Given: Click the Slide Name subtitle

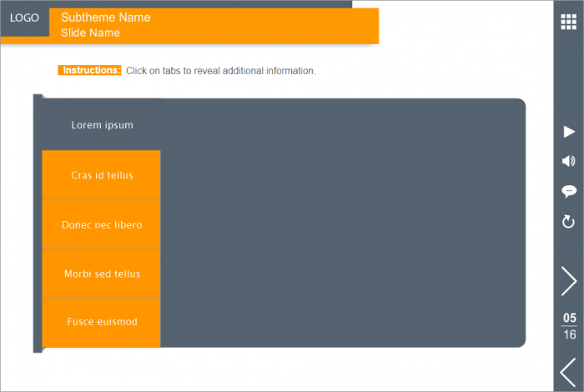Looking at the screenshot, I should pyautogui.click(x=90, y=33).
